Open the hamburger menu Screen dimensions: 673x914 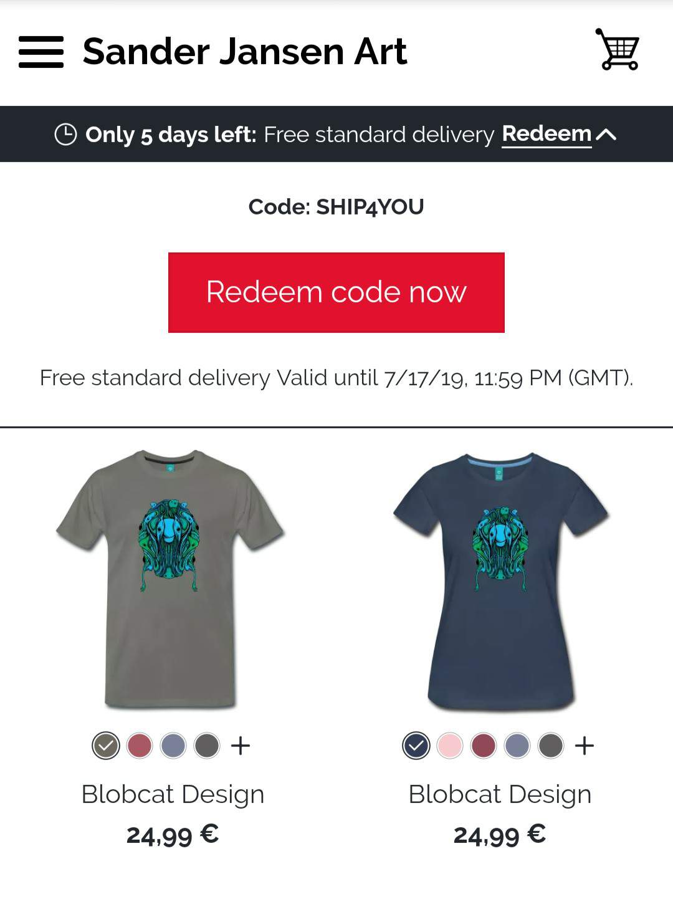click(x=41, y=52)
